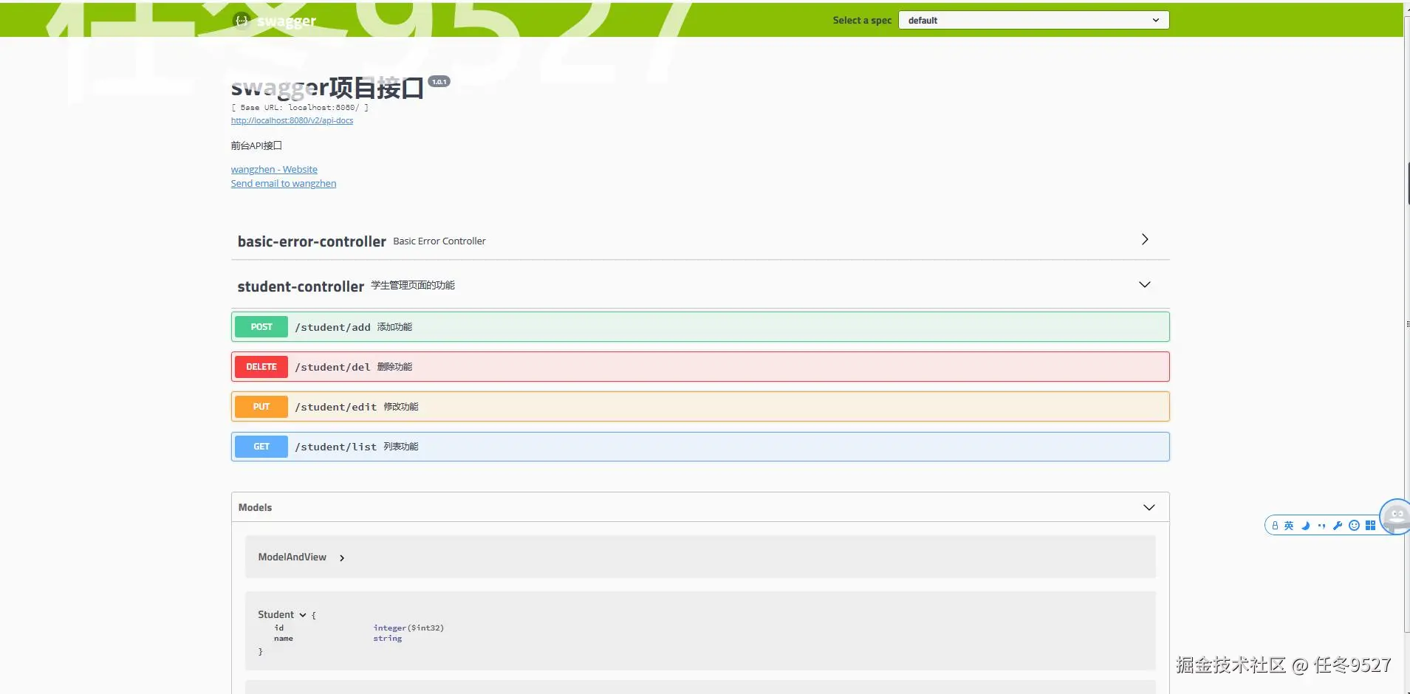The height and width of the screenshot is (694, 1410).
Task: Click the student-controller heading
Action: tap(301, 286)
